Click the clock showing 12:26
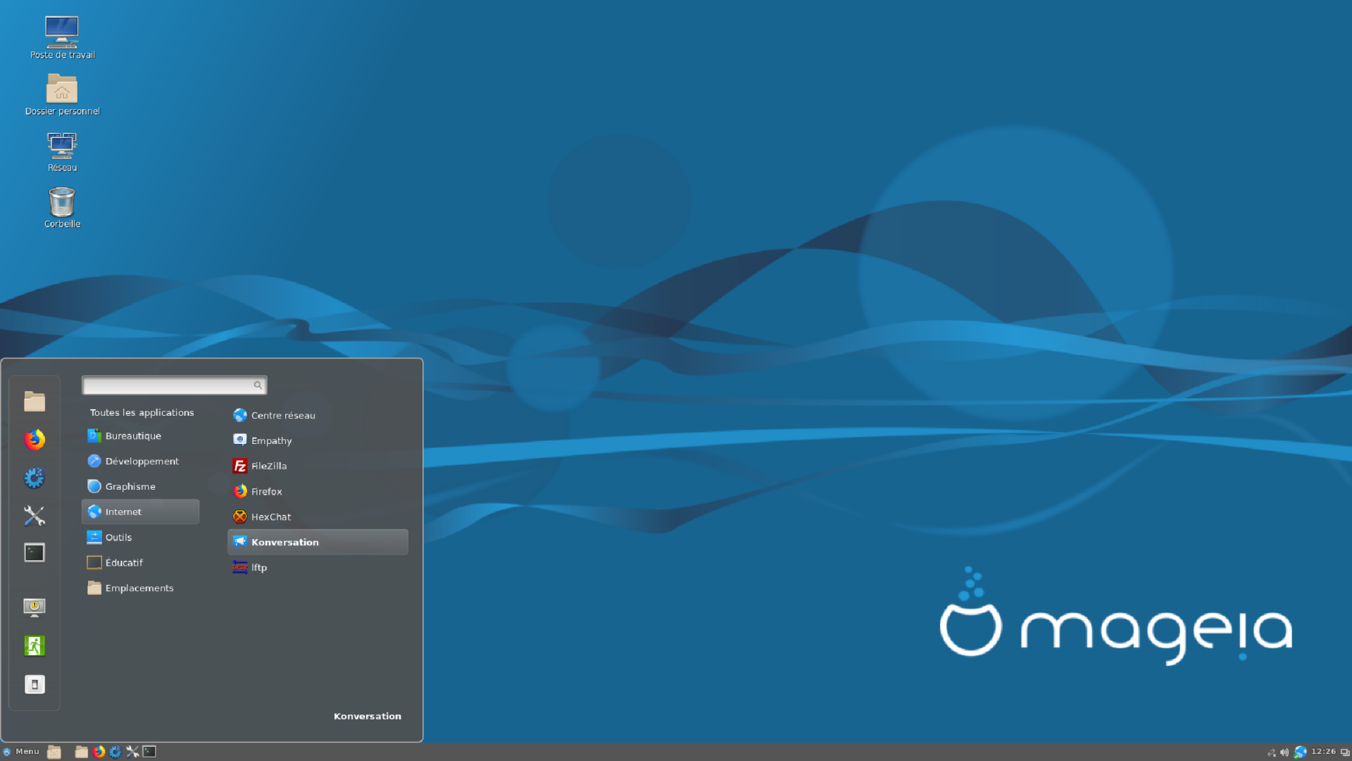This screenshot has height=761, width=1352. click(x=1323, y=751)
